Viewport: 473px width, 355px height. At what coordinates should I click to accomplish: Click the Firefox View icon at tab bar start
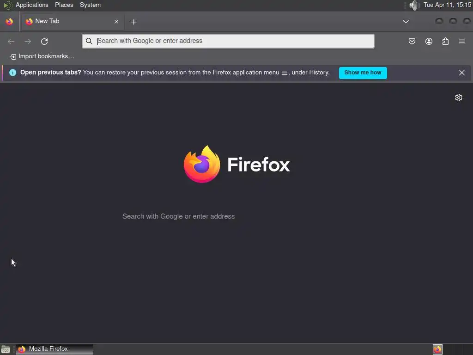click(9, 21)
